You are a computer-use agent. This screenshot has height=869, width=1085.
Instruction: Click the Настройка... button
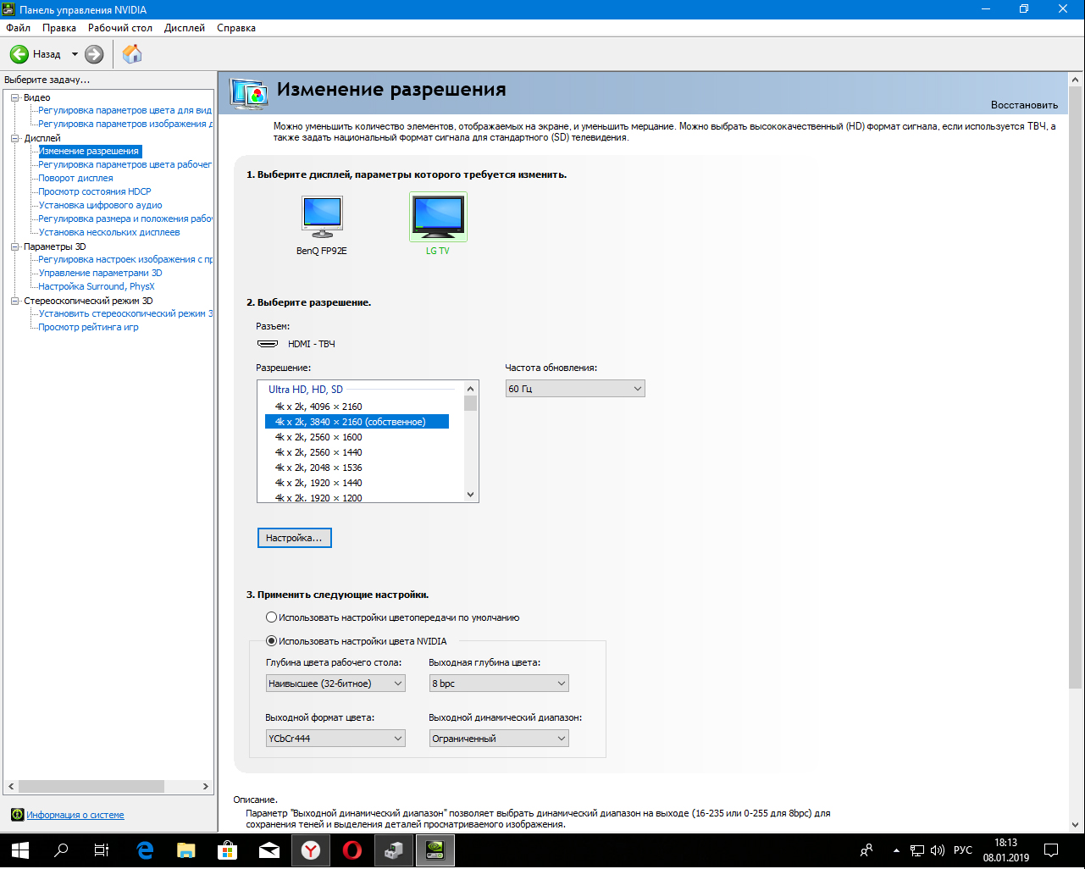[294, 538]
